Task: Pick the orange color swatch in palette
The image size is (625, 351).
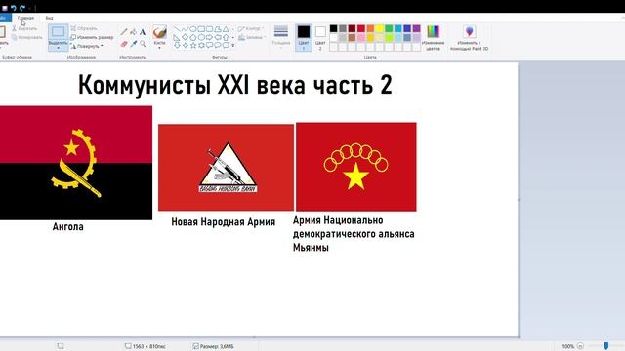Action: point(370,28)
